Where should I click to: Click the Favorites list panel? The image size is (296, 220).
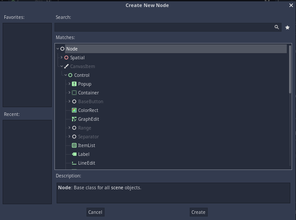click(27, 65)
